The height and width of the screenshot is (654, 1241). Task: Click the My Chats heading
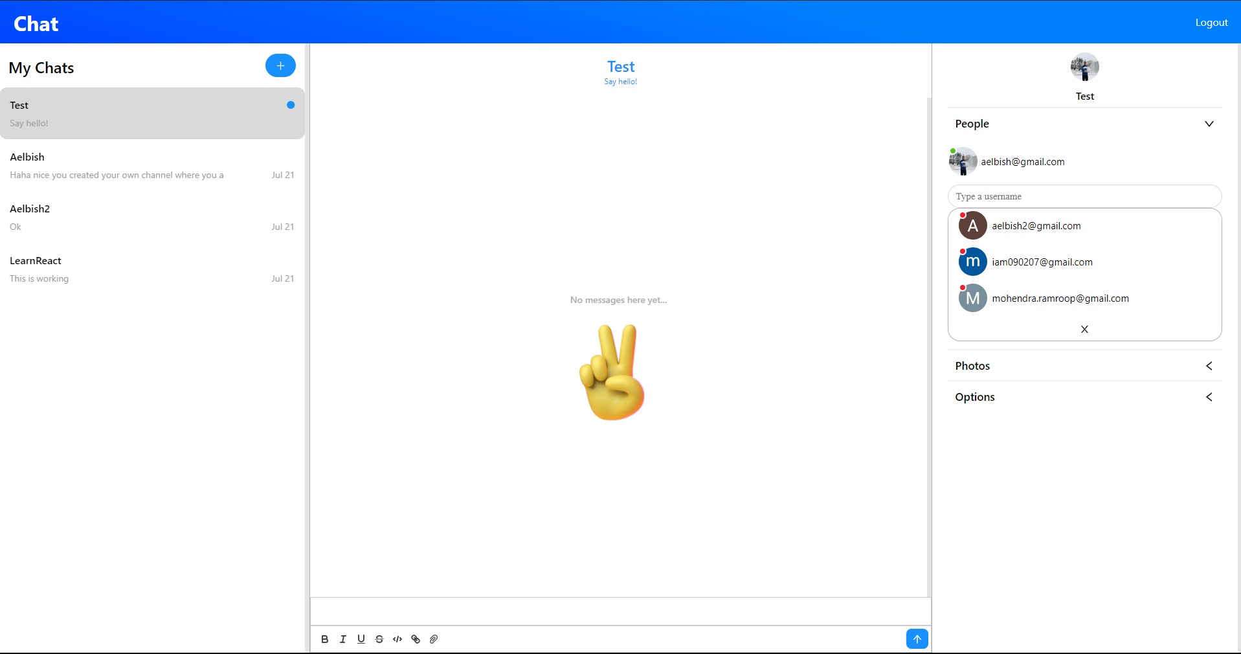[41, 68]
